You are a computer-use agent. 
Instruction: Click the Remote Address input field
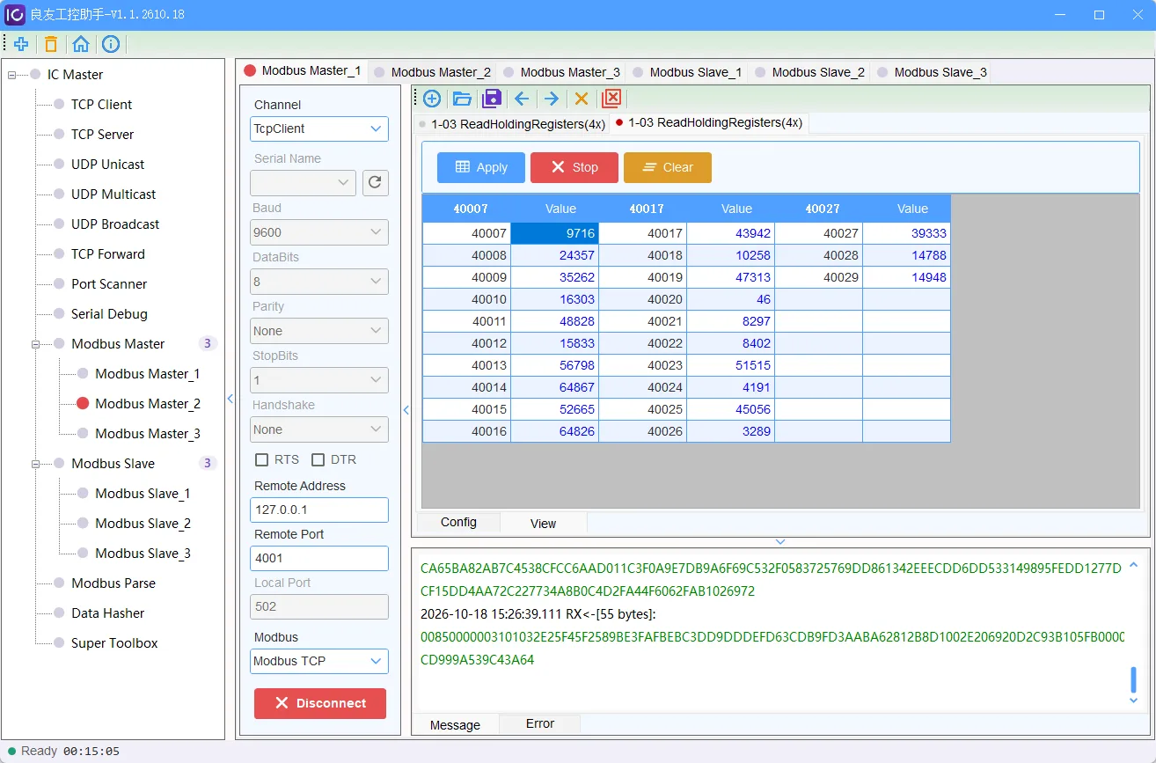coord(319,510)
